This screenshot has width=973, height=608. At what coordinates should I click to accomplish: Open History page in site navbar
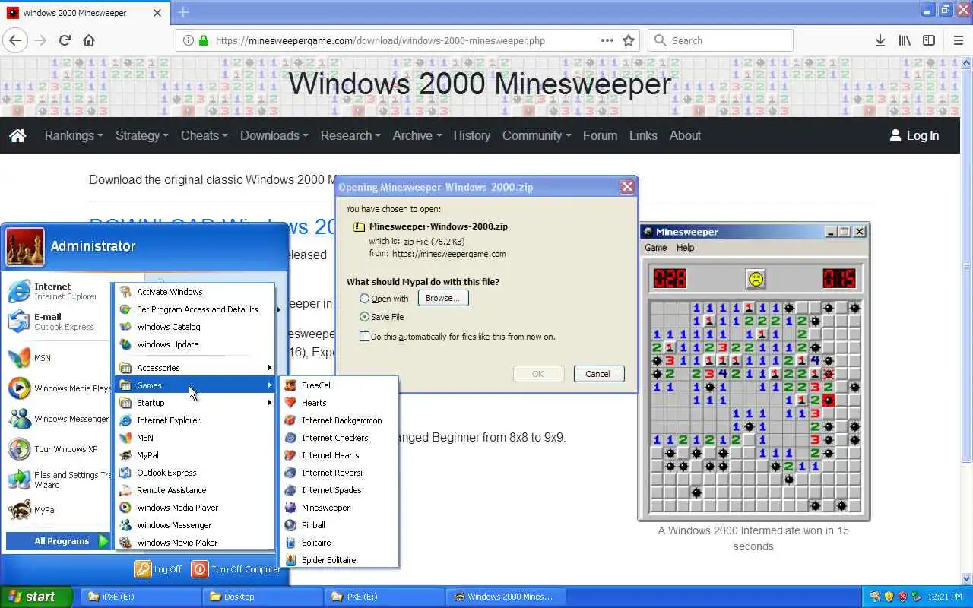point(471,135)
